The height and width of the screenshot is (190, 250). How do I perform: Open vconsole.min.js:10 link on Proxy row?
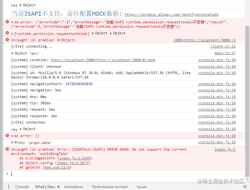click(217, 142)
